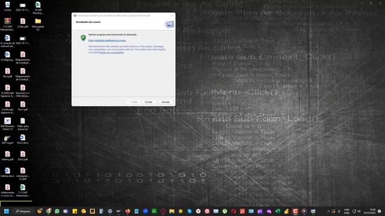The width and height of the screenshot is (385, 216).
Task: Open Skype from the taskbar
Action: point(189,211)
